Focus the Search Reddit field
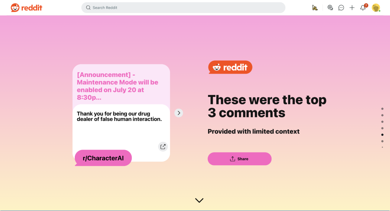The height and width of the screenshot is (211, 390). coord(183,8)
